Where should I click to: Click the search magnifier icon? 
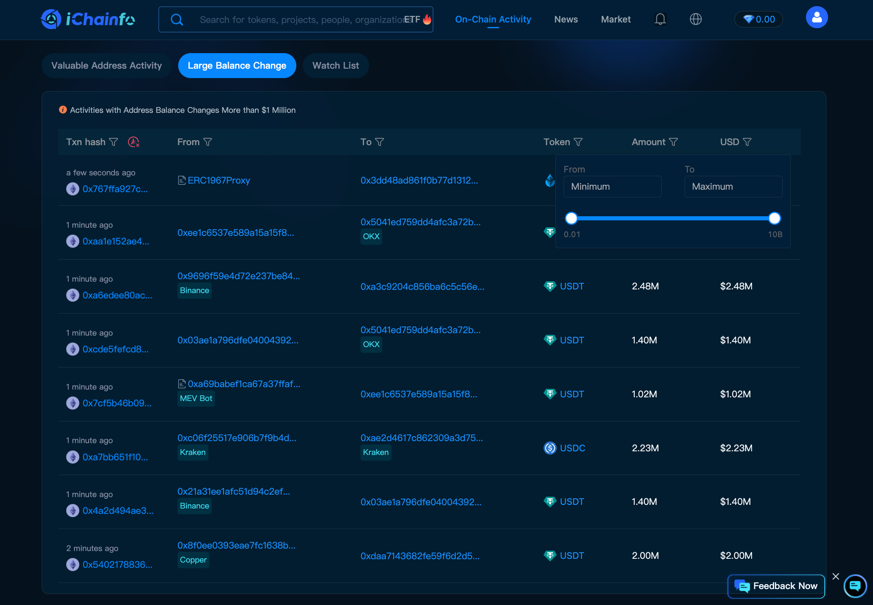pos(177,20)
